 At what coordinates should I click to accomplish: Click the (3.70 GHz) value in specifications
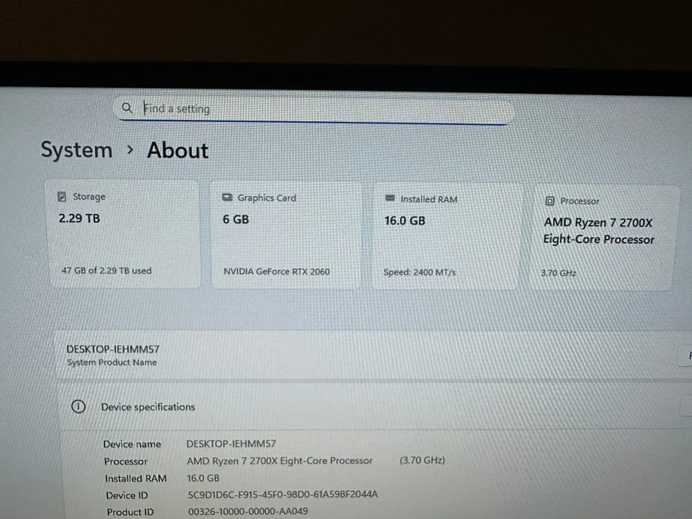click(422, 461)
